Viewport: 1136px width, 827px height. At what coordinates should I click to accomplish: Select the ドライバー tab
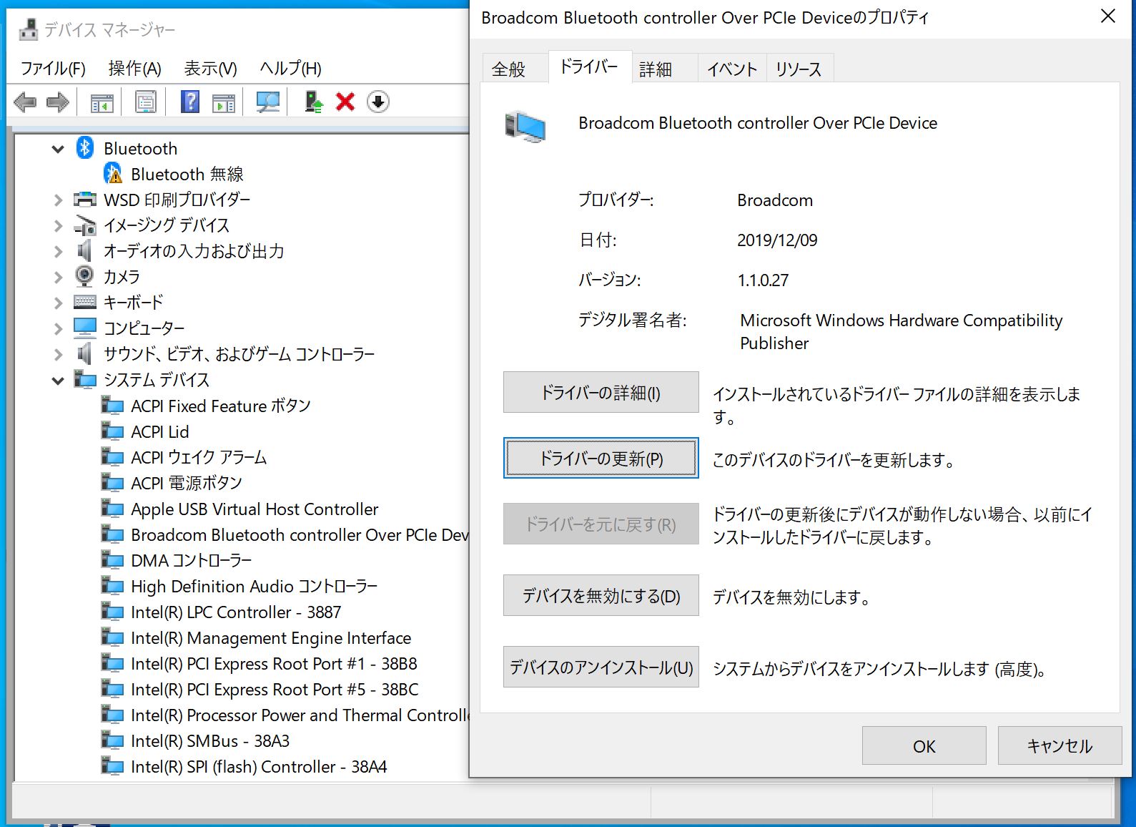pos(589,67)
